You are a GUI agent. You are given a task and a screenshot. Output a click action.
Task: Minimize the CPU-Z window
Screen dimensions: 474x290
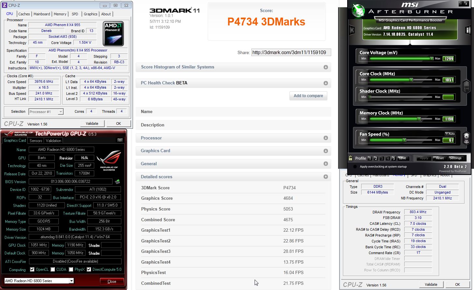click(x=104, y=5)
